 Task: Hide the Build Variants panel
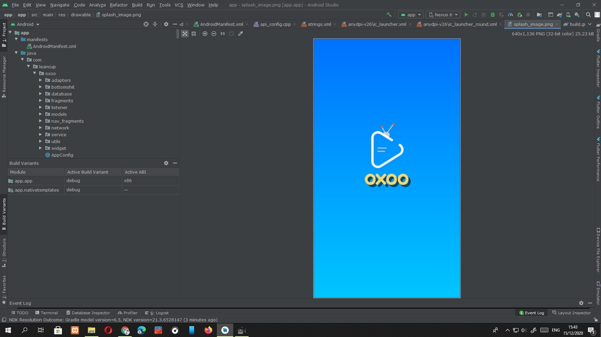pyautogui.click(x=175, y=163)
